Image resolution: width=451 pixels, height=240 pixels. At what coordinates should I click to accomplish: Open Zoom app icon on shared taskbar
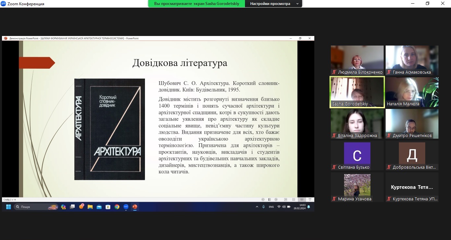(x=126, y=207)
